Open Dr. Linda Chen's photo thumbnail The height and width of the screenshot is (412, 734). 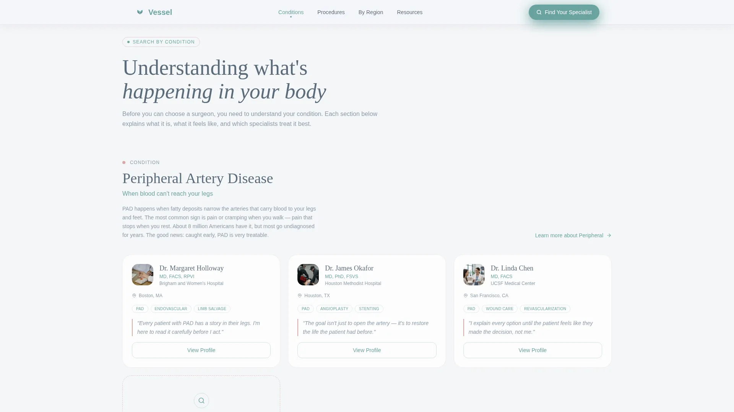[474, 275]
